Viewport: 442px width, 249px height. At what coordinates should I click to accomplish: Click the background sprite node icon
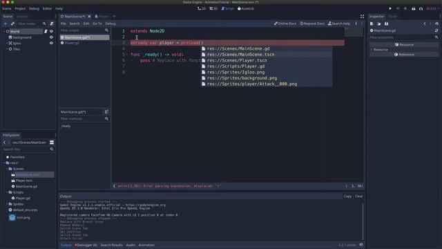(x=10, y=37)
